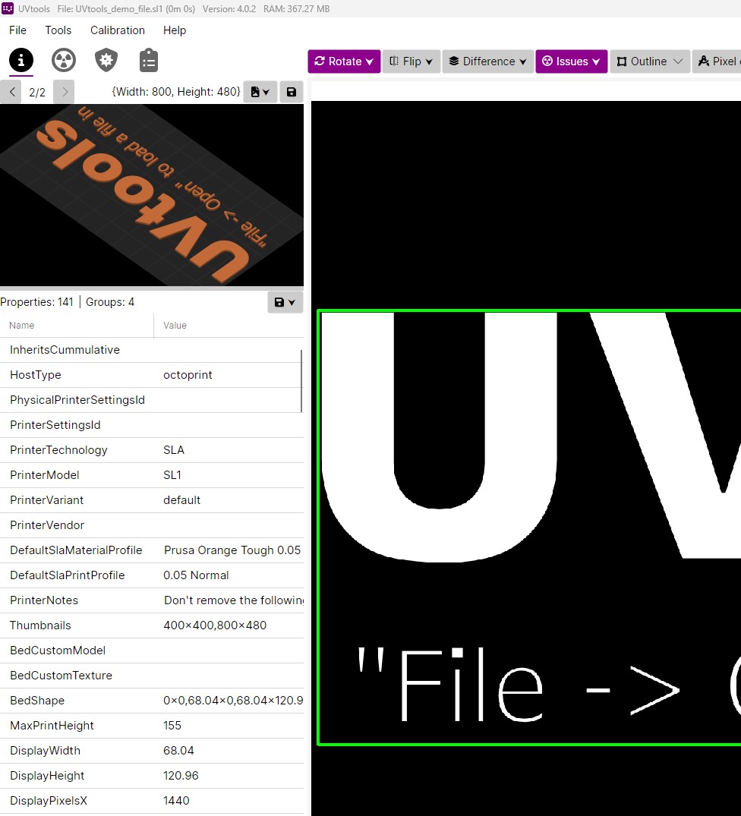Click the previous thumbnail arrow button

11,92
